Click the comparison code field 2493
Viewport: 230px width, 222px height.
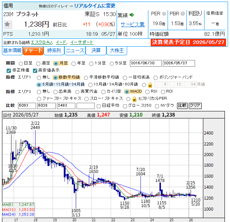[x=66, y=106]
